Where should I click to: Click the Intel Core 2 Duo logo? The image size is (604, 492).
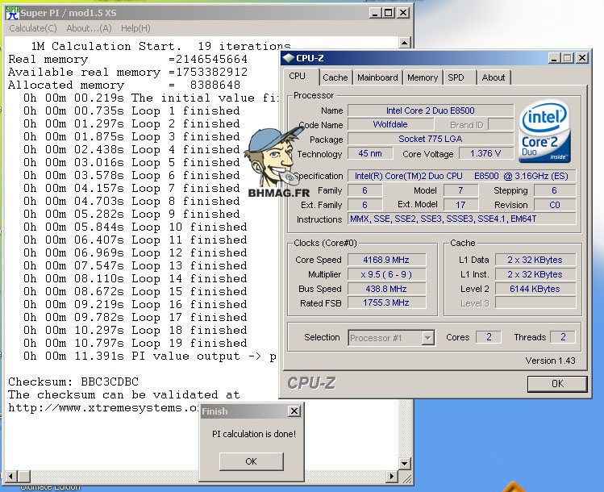[544, 131]
